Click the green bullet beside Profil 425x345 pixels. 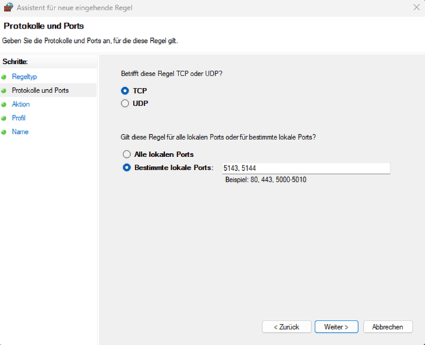[4, 118]
